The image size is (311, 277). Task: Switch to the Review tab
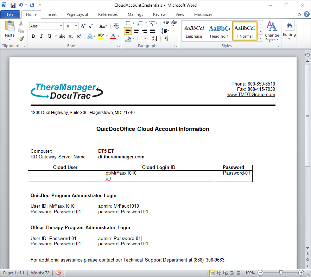pyautogui.click(x=159, y=14)
